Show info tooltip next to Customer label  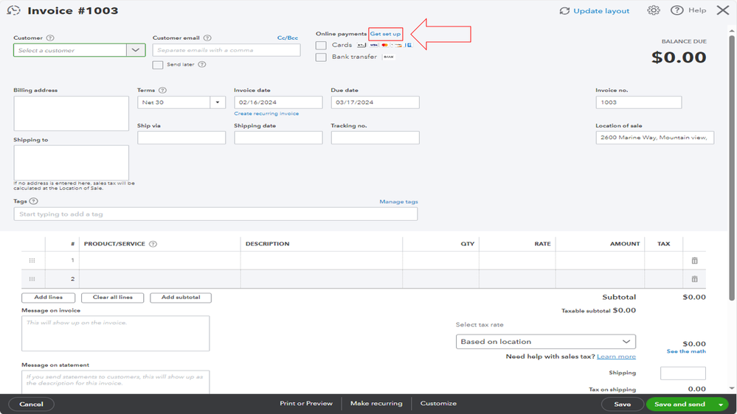click(x=50, y=38)
